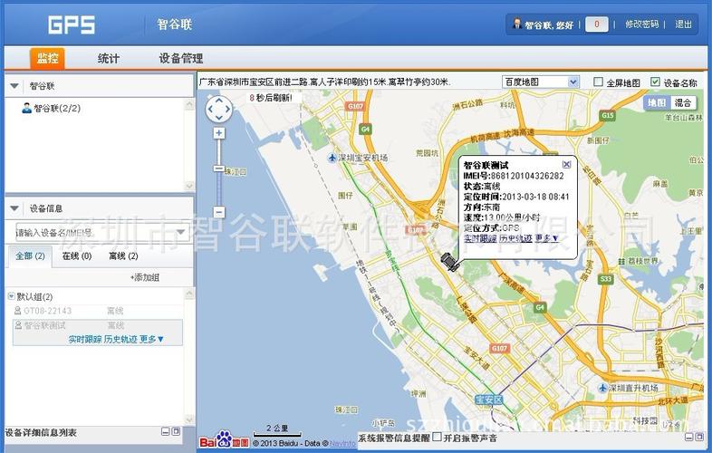712x453 pixels.
Task: Click the +添加组 link
Action: pyautogui.click(x=144, y=277)
